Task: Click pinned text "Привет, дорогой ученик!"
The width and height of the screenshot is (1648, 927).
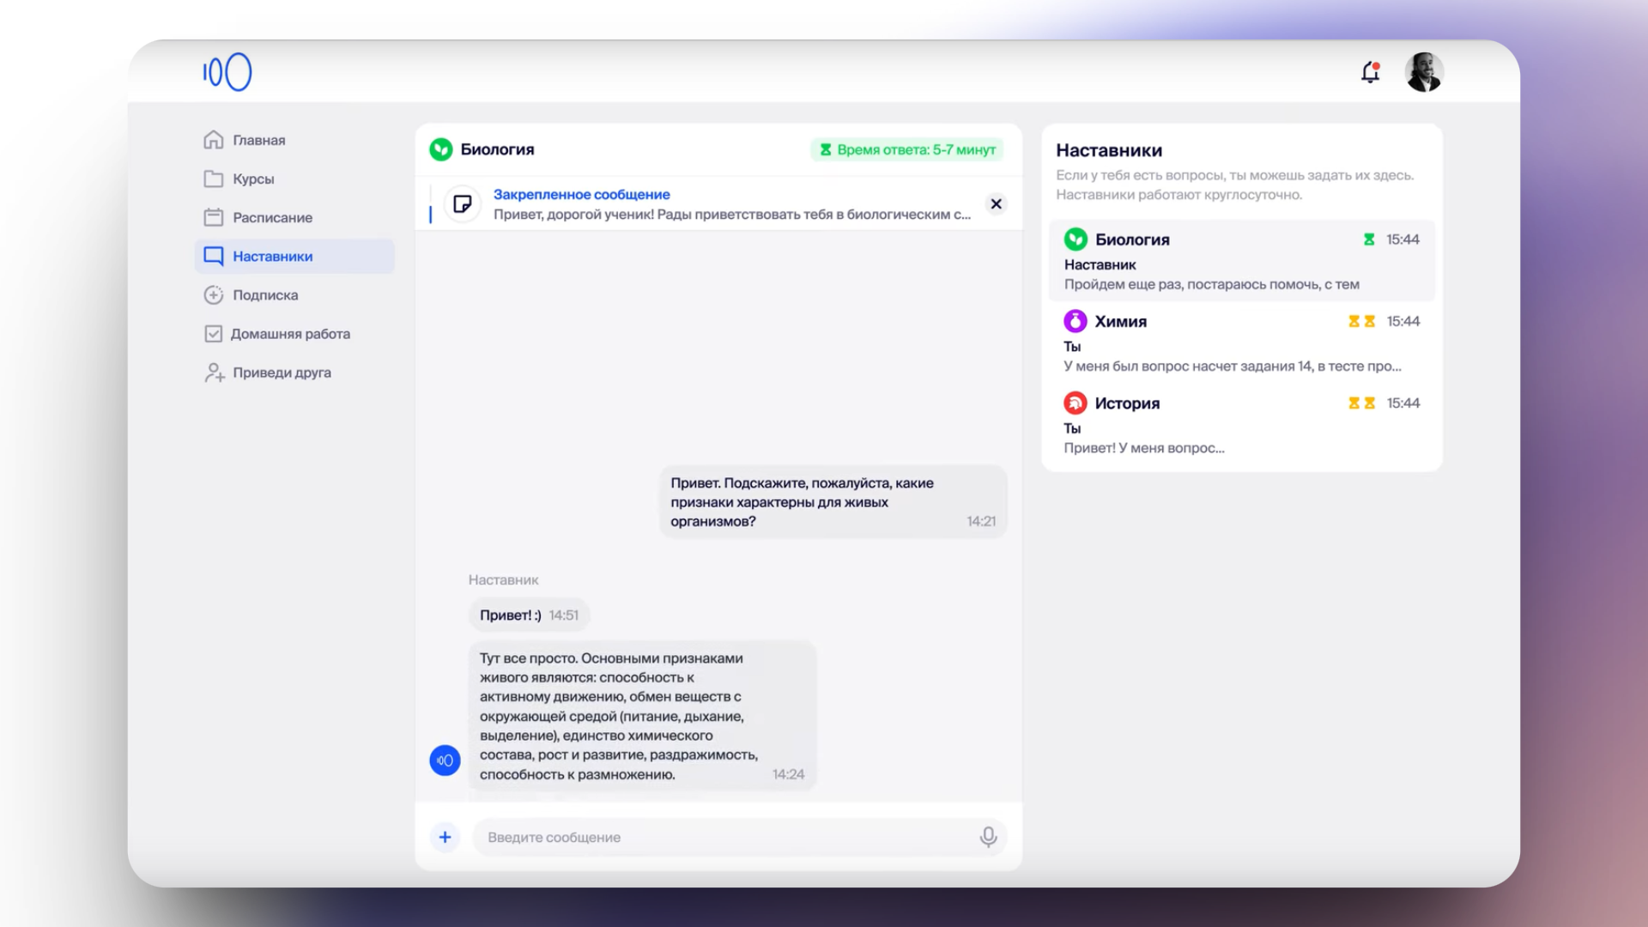Action: pos(573,215)
